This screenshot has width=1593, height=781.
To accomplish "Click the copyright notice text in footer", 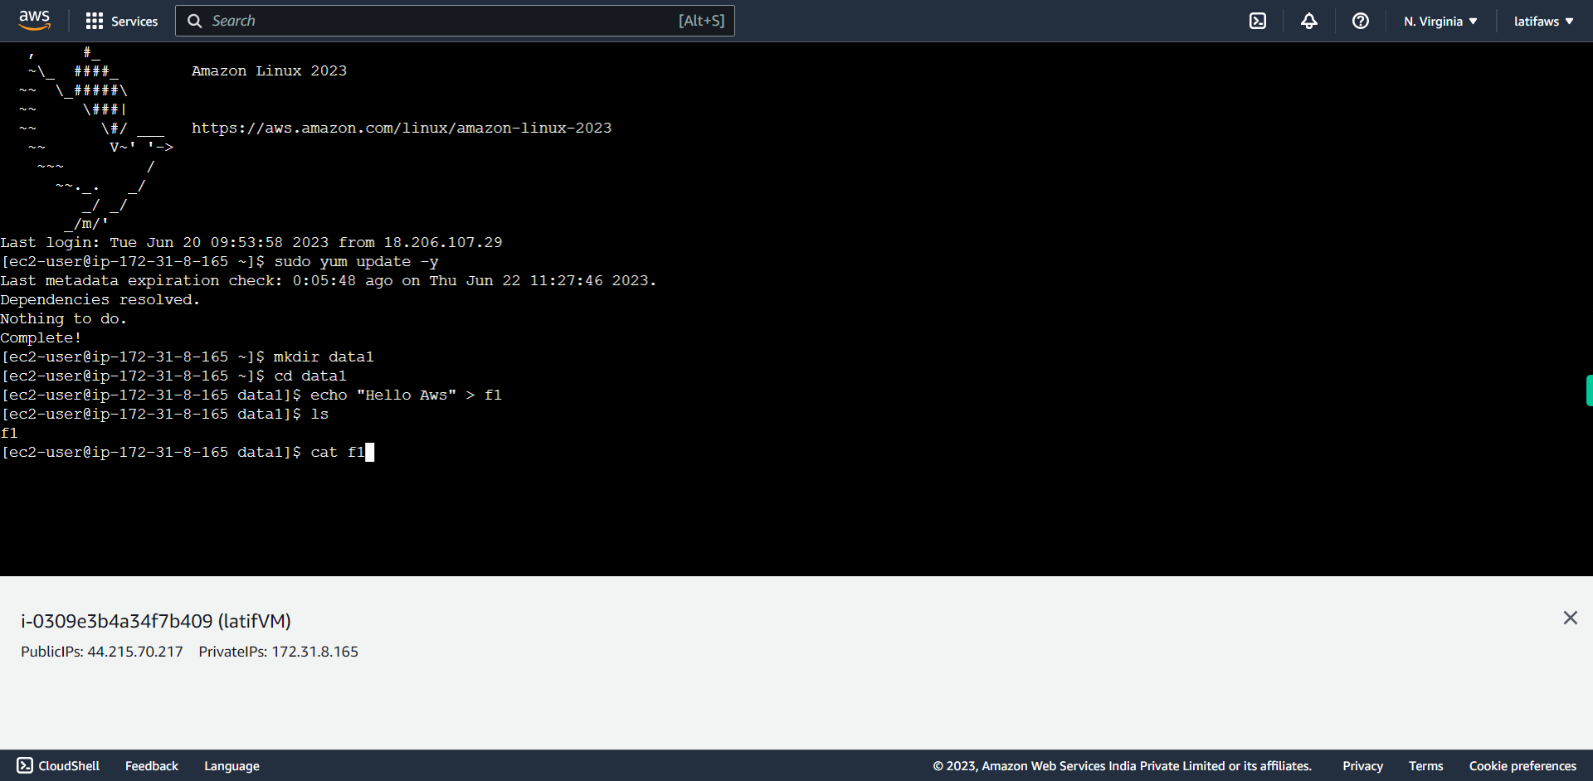I will [x=1122, y=765].
